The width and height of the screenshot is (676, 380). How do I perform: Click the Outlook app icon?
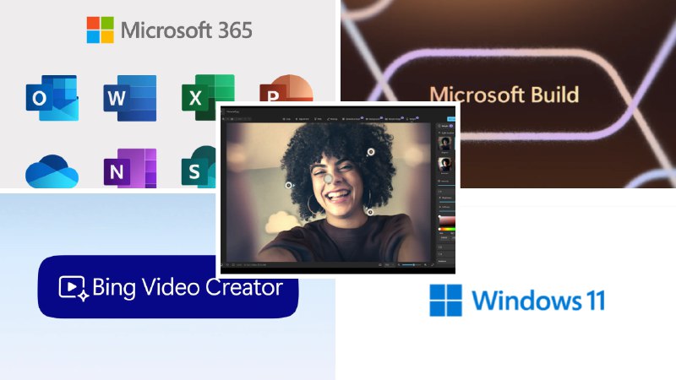(x=52, y=98)
